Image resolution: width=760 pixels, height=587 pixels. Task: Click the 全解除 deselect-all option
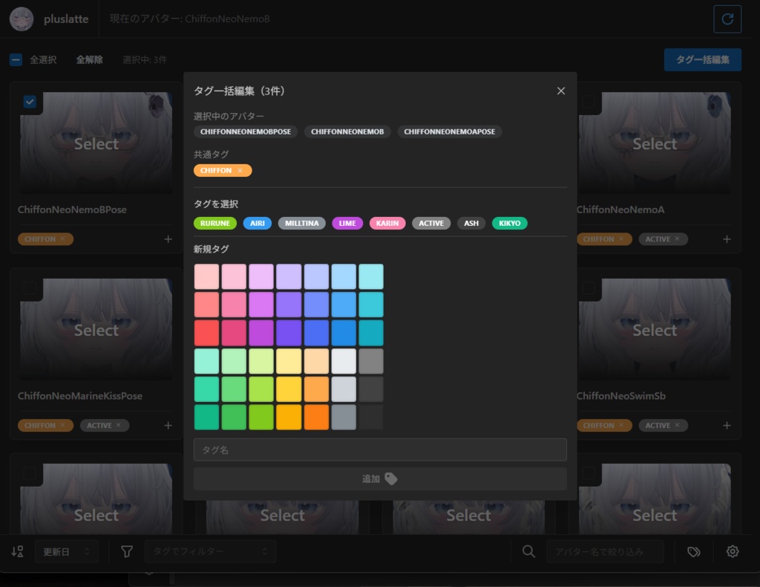coord(89,59)
